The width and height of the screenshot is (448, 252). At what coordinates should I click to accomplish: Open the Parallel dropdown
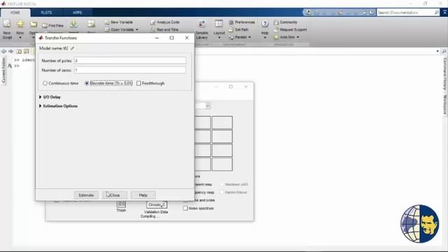tap(240, 37)
